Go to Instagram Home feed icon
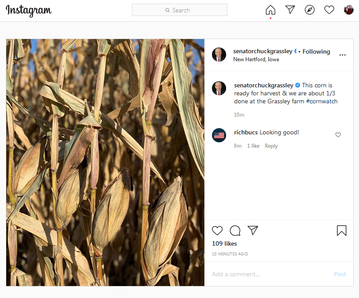This screenshot has width=359, height=298. tap(271, 10)
